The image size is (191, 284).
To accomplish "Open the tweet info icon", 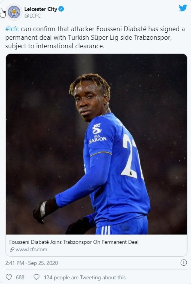I will (x=184, y=263).
